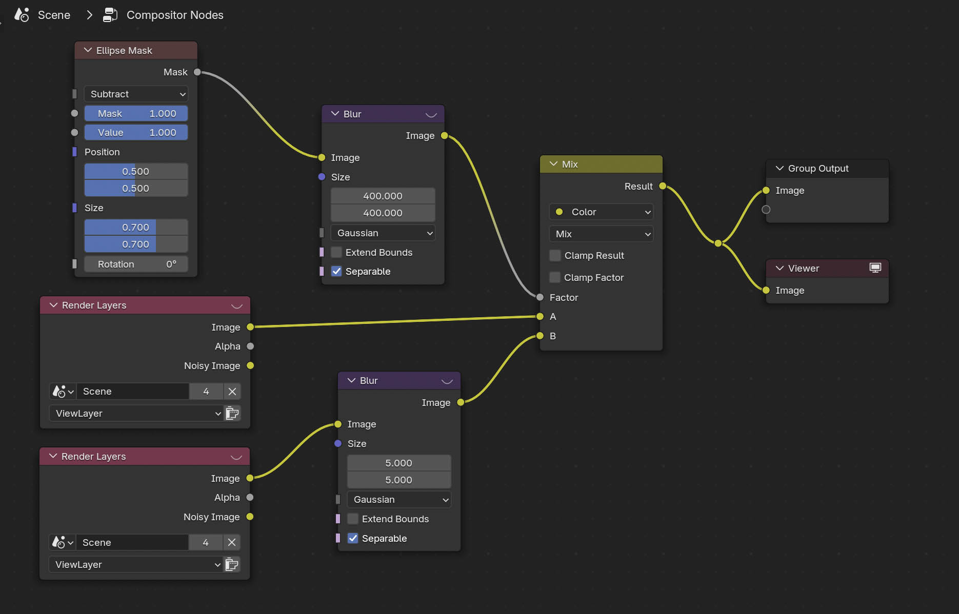The width and height of the screenshot is (959, 614).
Task: Click the X button to unlink the Scene
Action: click(232, 391)
